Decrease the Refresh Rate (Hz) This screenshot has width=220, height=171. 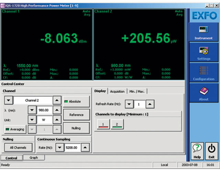(x=129, y=104)
